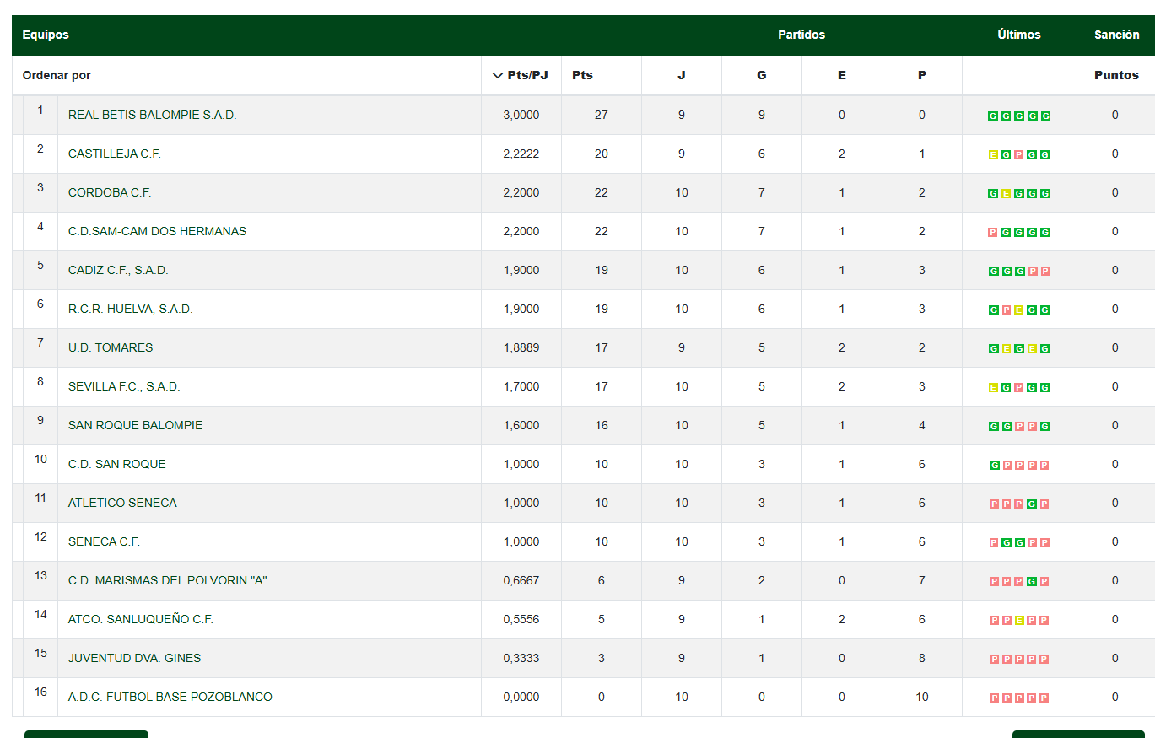Open the A.D.C. FUTBOL BASE POZOBLANCO team
Screen dimensions: 1155x738
(x=170, y=697)
